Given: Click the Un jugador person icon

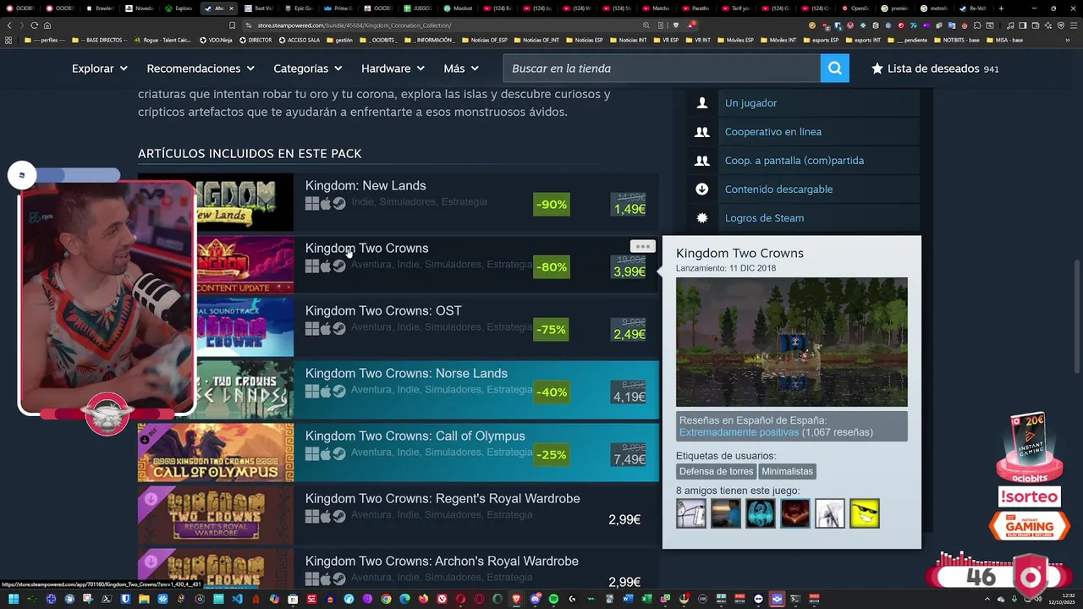Looking at the screenshot, I should click(x=701, y=102).
